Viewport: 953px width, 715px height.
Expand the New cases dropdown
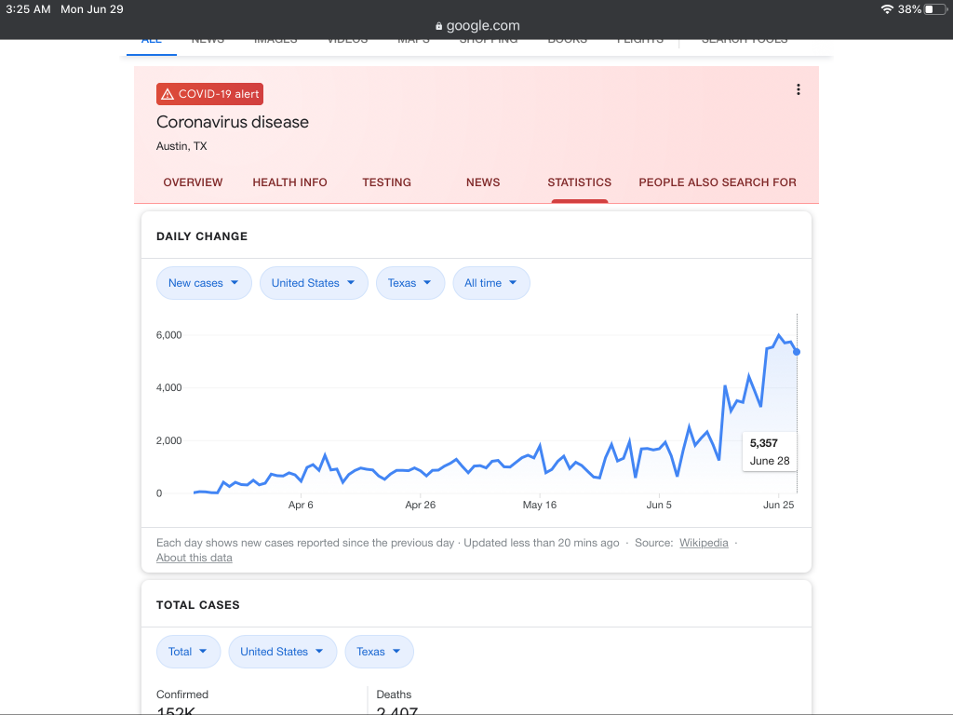pyautogui.click(x=204, y=283)
